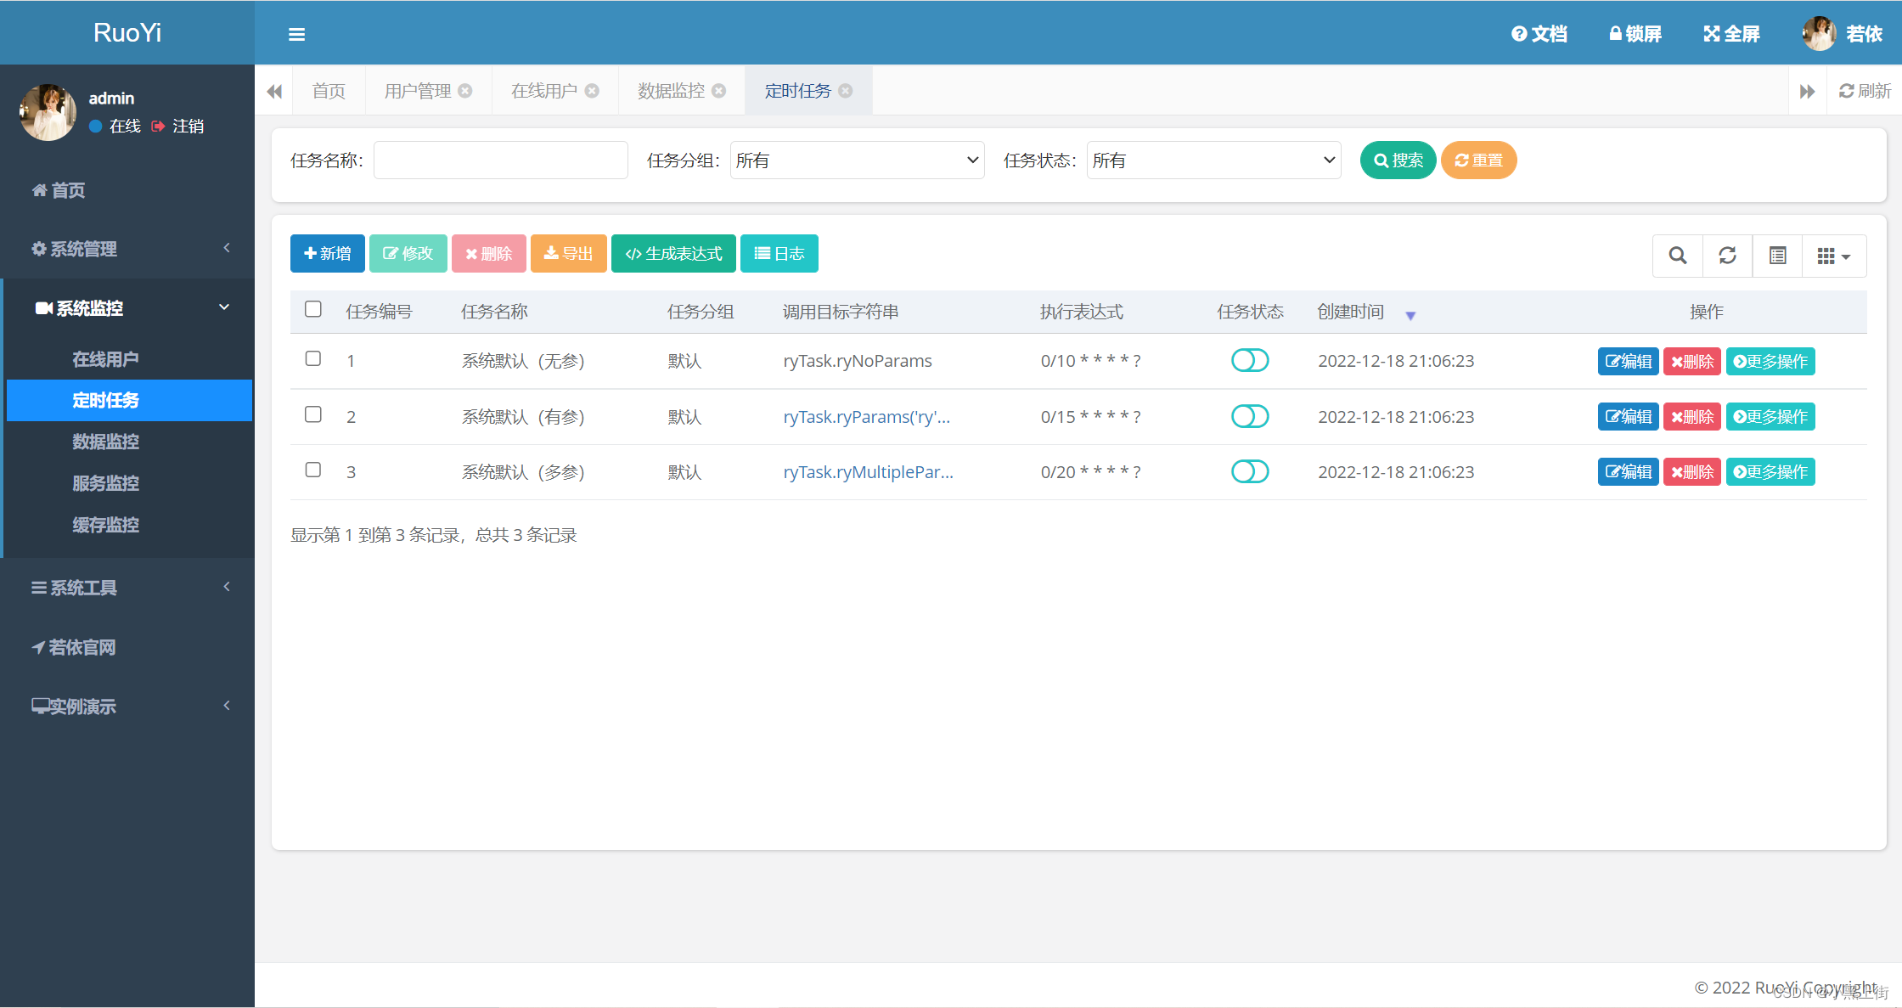
Task: Toggle card view with the table view icon
Action: 1778,256
